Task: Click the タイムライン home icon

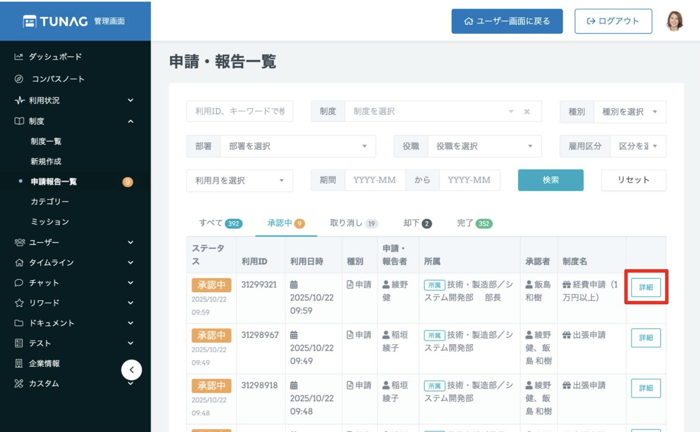Action: point(19,262)
